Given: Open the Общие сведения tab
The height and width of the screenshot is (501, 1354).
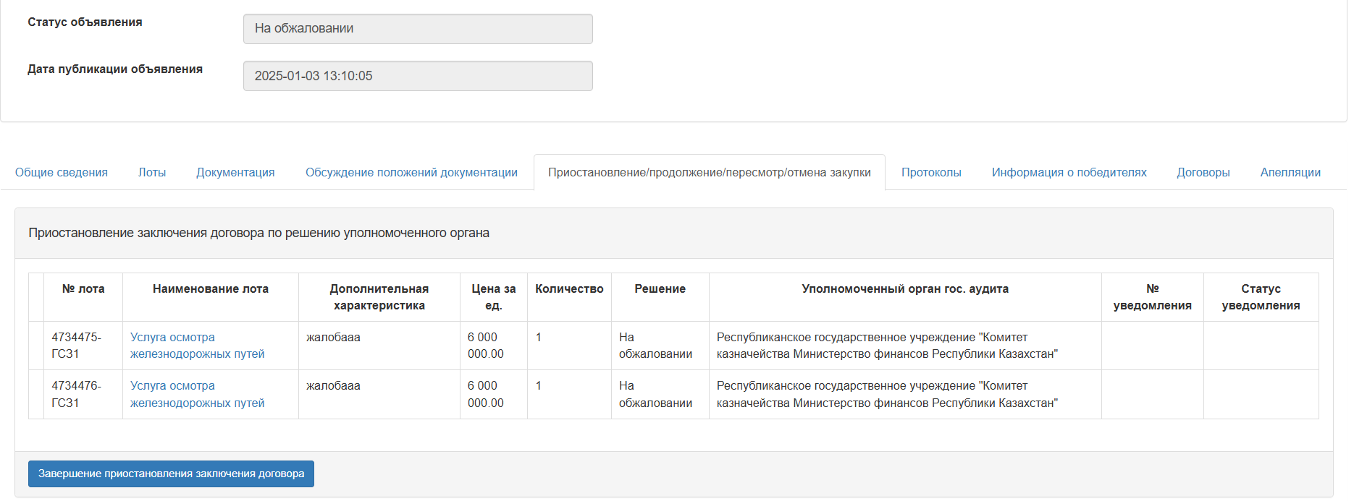Looking at the screenshot, I should 62,172.
